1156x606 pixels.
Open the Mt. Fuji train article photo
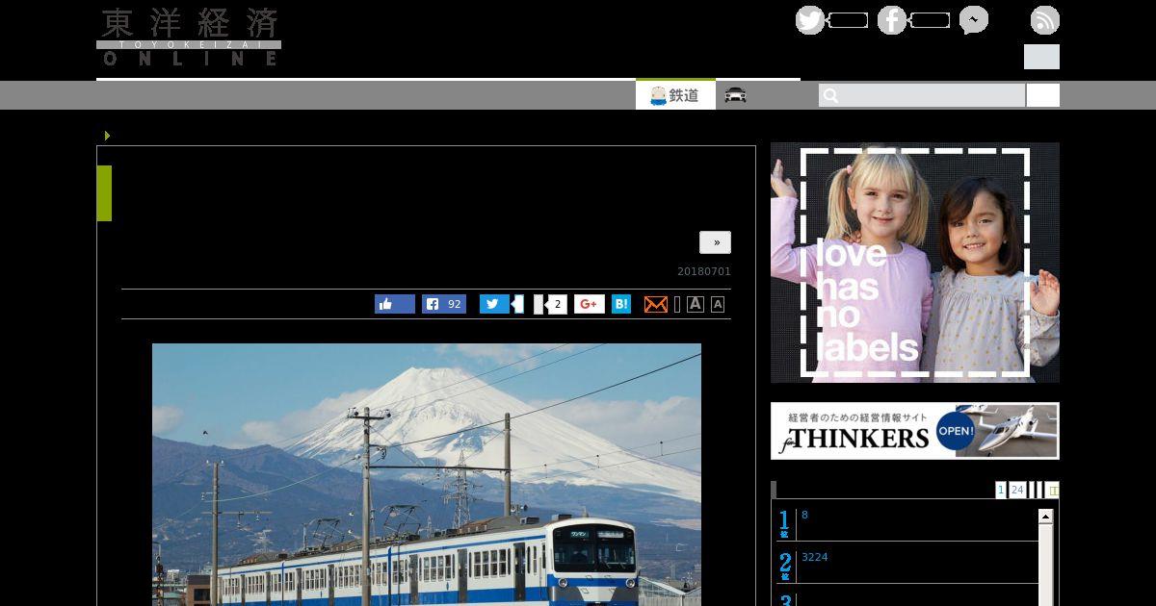[427, 474]
